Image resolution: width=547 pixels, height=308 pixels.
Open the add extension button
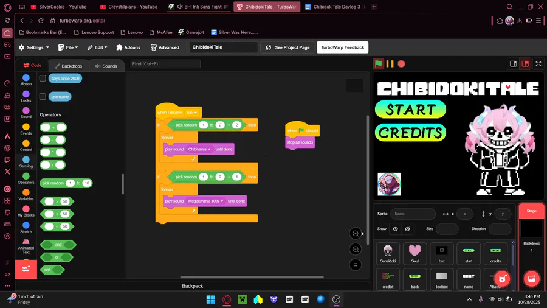(26, 269)
